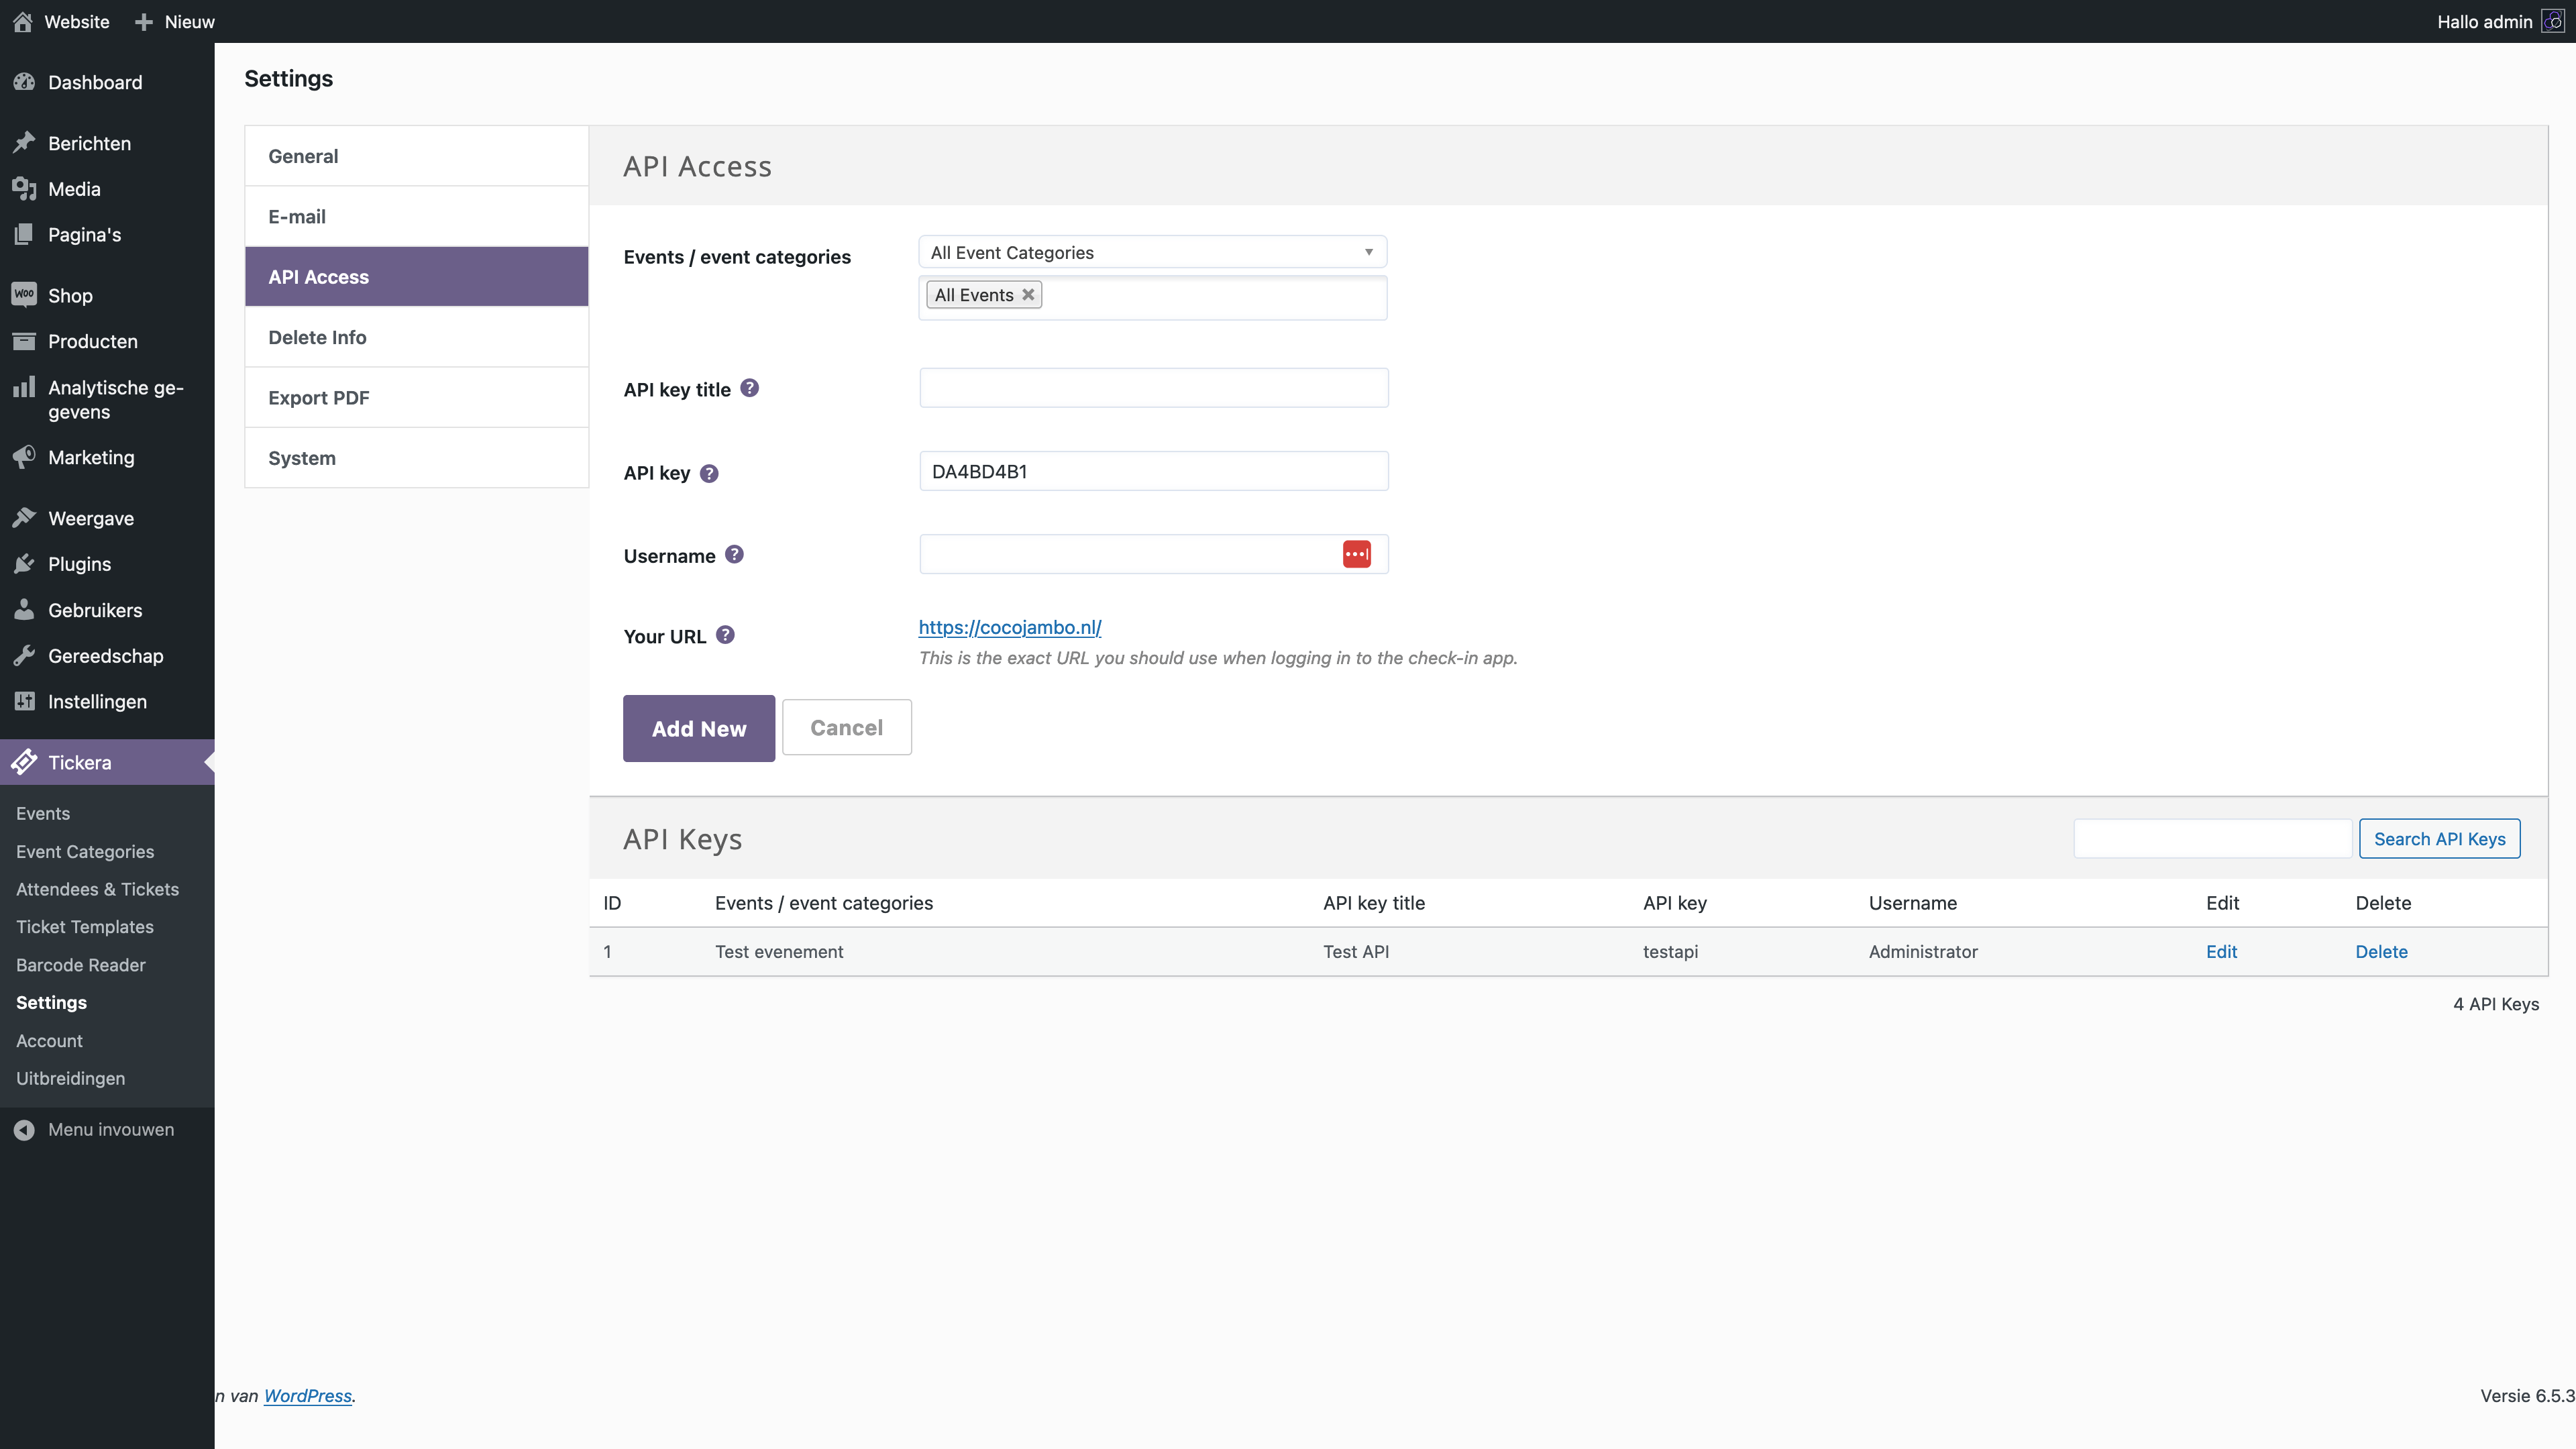The width and height of the screenshot is (2576, 1449).
Task: Open Ticket Templates submenu item
Action: pyautogui.click(x=85, y=927)
